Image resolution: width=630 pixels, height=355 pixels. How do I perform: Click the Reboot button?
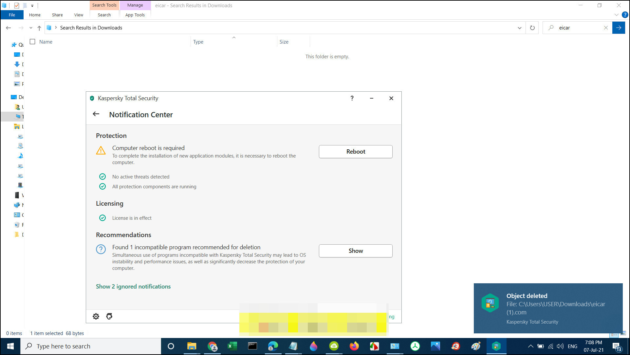[356, 152]
